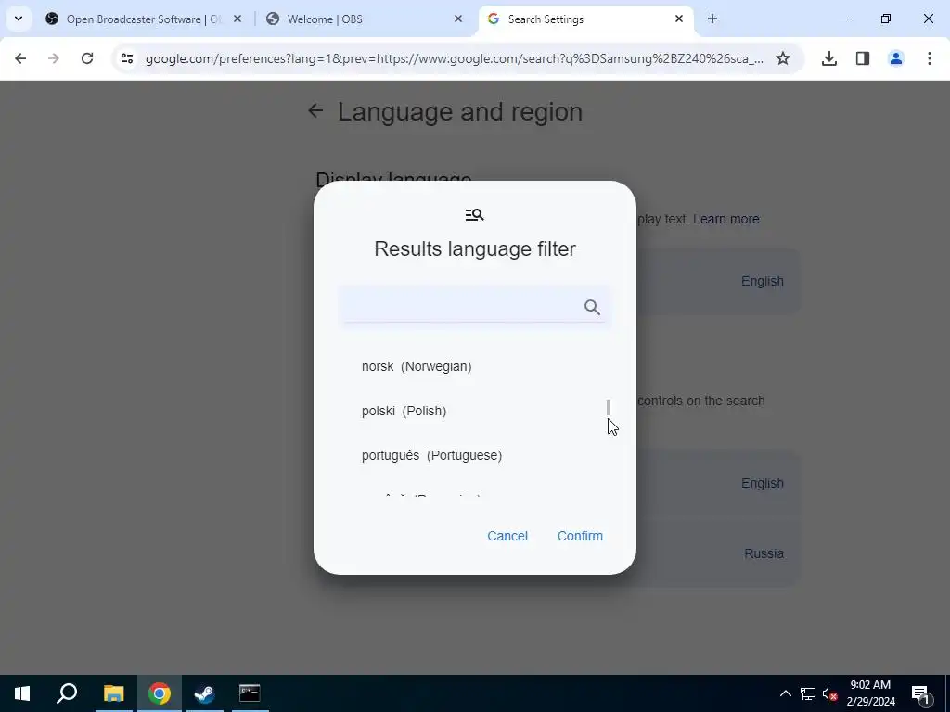Image resolution: width=950 pixels, height=712 pixels.
Task: Open the command prompt taskbar icon
Action: tap(250, 693)
